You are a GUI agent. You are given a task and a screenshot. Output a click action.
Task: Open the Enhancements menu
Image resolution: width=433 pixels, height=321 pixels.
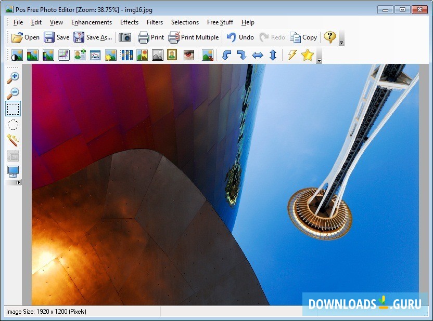click(x=92, y=22)
